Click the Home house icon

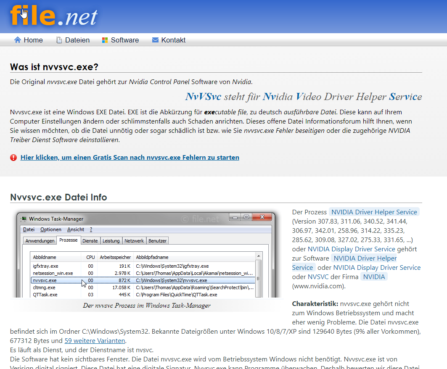(18, 40)
